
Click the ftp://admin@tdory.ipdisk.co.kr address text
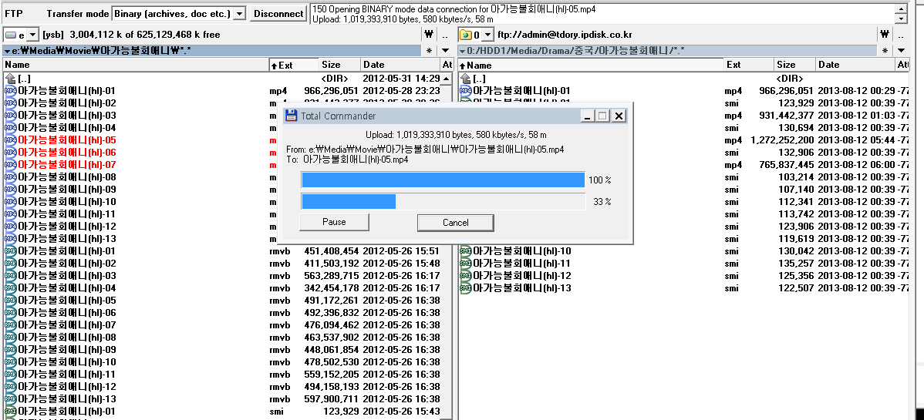(565, 35)
